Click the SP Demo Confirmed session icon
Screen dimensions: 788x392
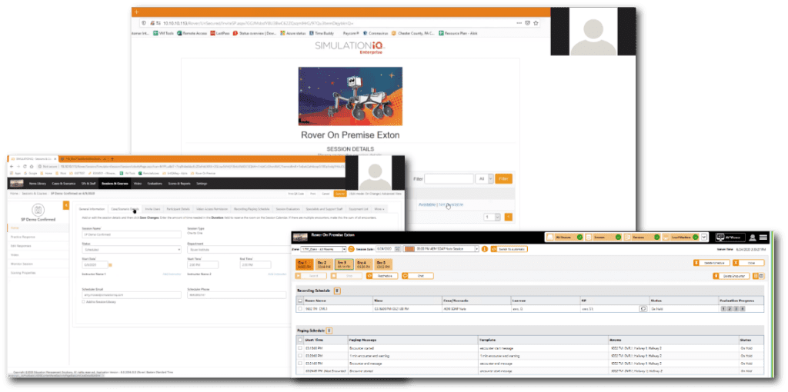coord(38,211)
